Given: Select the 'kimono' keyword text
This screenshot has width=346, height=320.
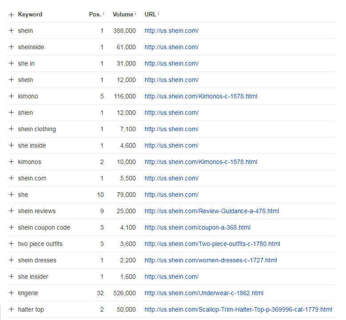Looking at the screenshot, I should coord(28,96).
